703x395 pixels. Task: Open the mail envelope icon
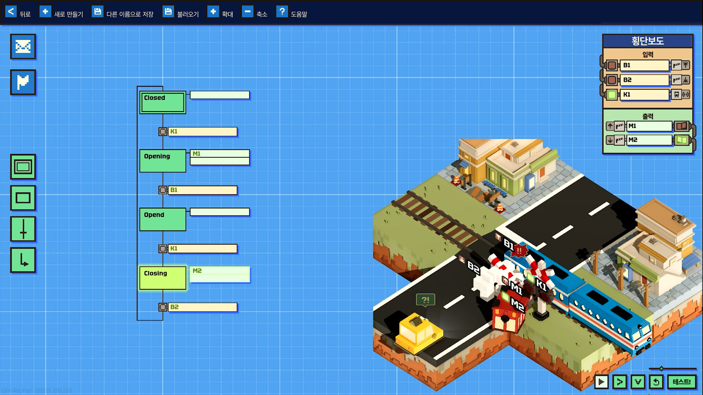point(23,46)
